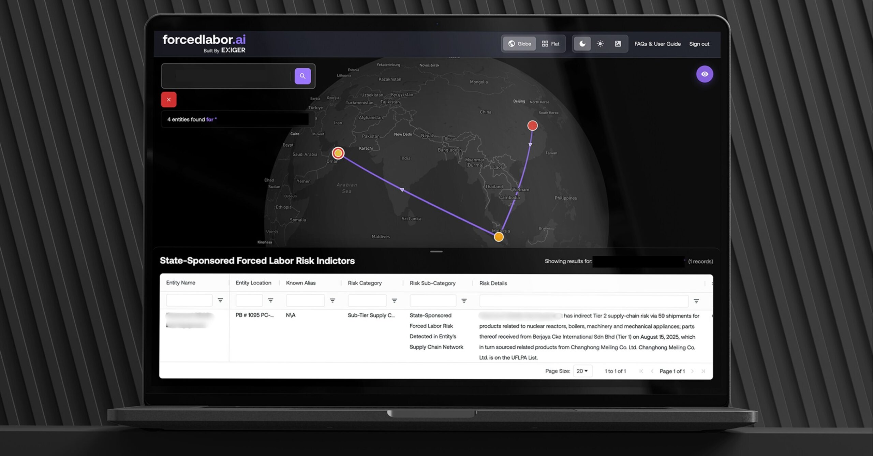The width and height of the screenshot is (873, 456).
Task: Click the orange Malaysia marker on globe
Action: (498, 236)
